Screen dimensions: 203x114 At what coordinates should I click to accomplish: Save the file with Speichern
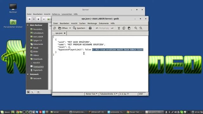click(x=79, y=28)
